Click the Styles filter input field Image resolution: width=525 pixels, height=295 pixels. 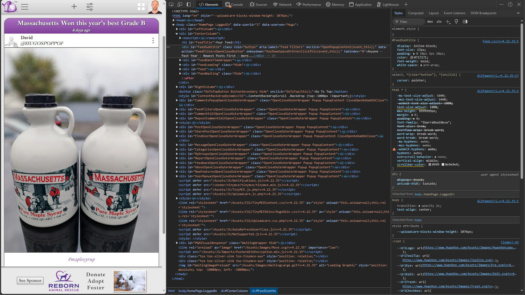[x=409, y=22]
